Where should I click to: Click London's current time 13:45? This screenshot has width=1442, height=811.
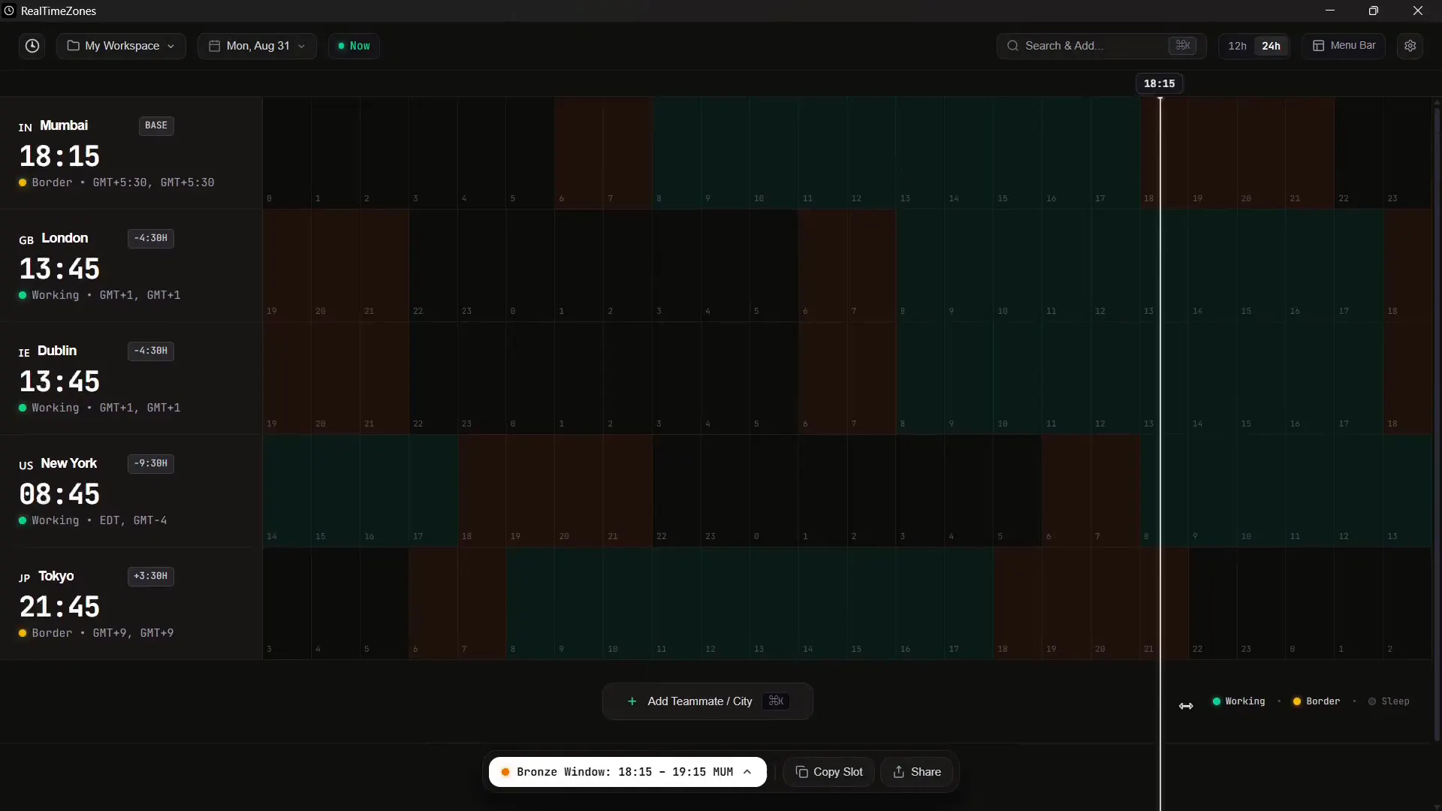[59, 269]
